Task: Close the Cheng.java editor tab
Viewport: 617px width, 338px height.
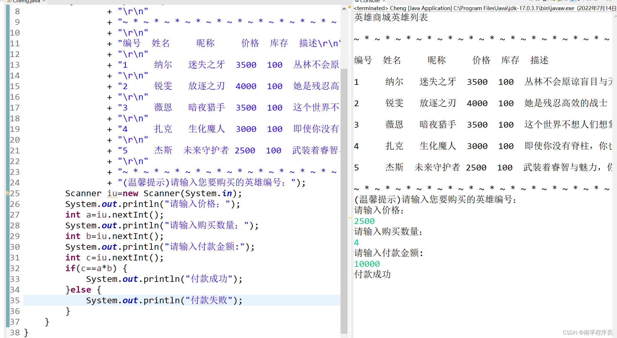Action: pos(44,1)
